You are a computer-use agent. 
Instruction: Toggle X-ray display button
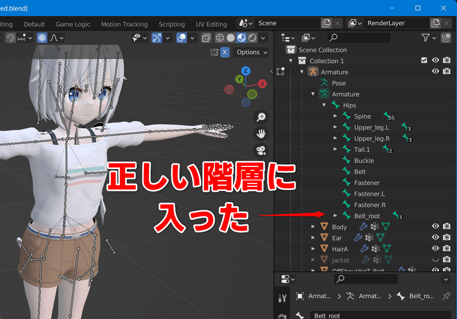point(206,38)
